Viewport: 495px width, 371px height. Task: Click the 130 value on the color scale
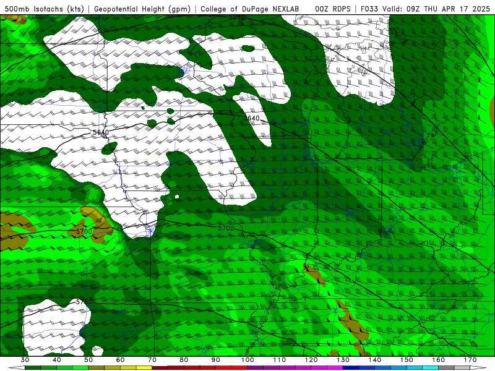click(x=343, y=360)
